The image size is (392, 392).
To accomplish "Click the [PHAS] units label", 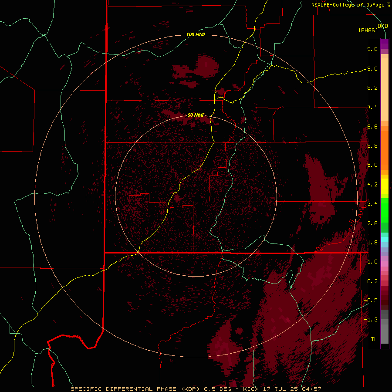I will pos(368,30).
